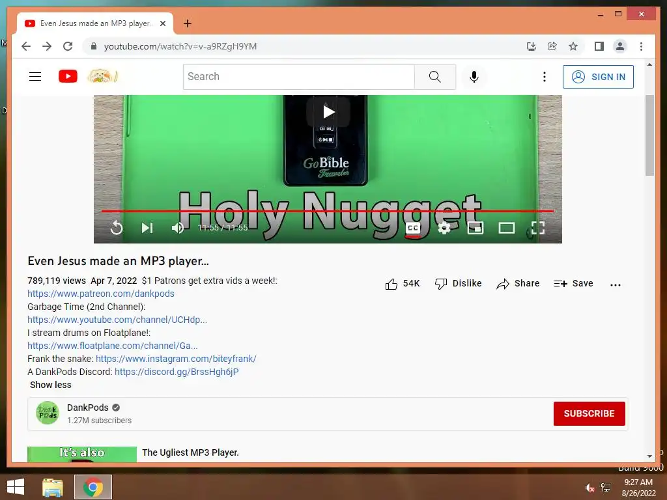Screen dimensions: 667x500
Task: Click the 11:55 / 11:55 time display
Action: [223, 228]
